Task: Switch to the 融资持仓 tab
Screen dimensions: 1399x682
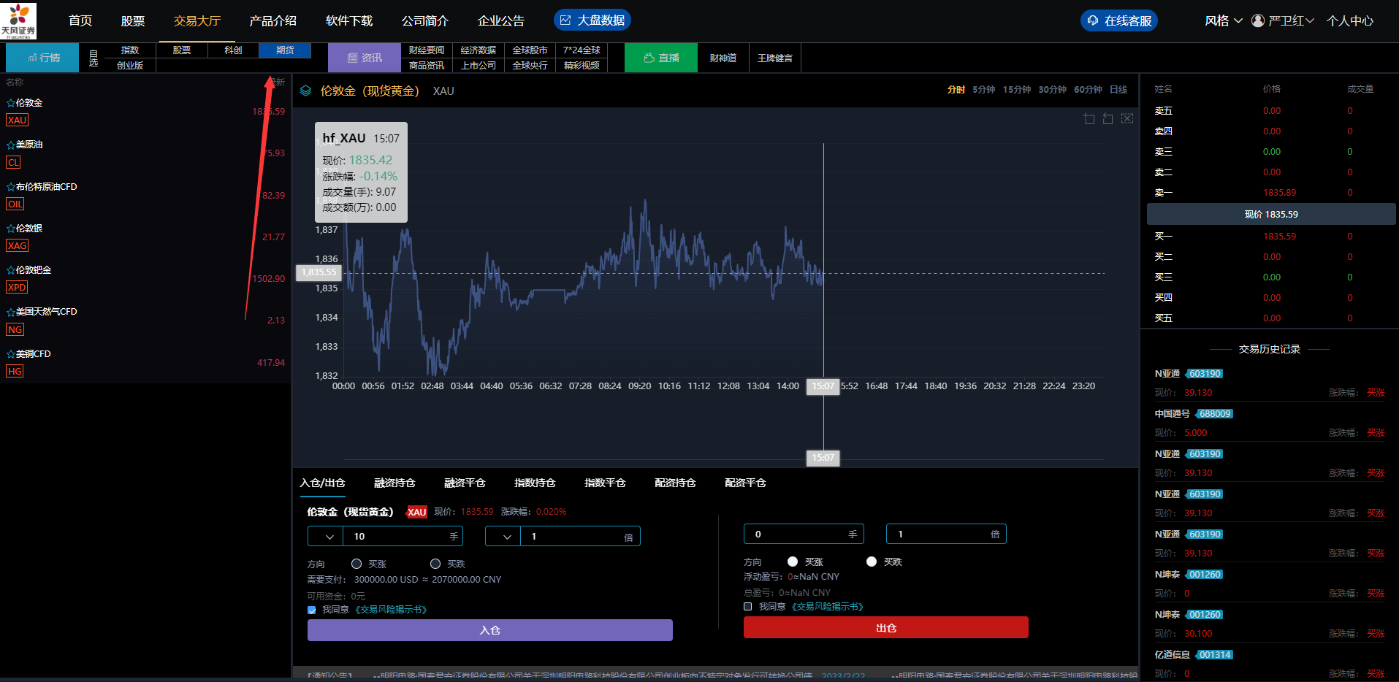Action: (394, 483)
